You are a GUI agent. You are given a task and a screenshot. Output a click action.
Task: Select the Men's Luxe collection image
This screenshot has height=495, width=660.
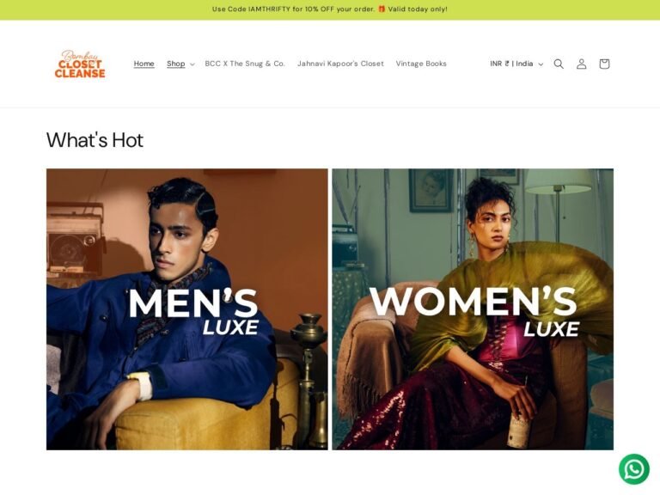tap(186, 309)
